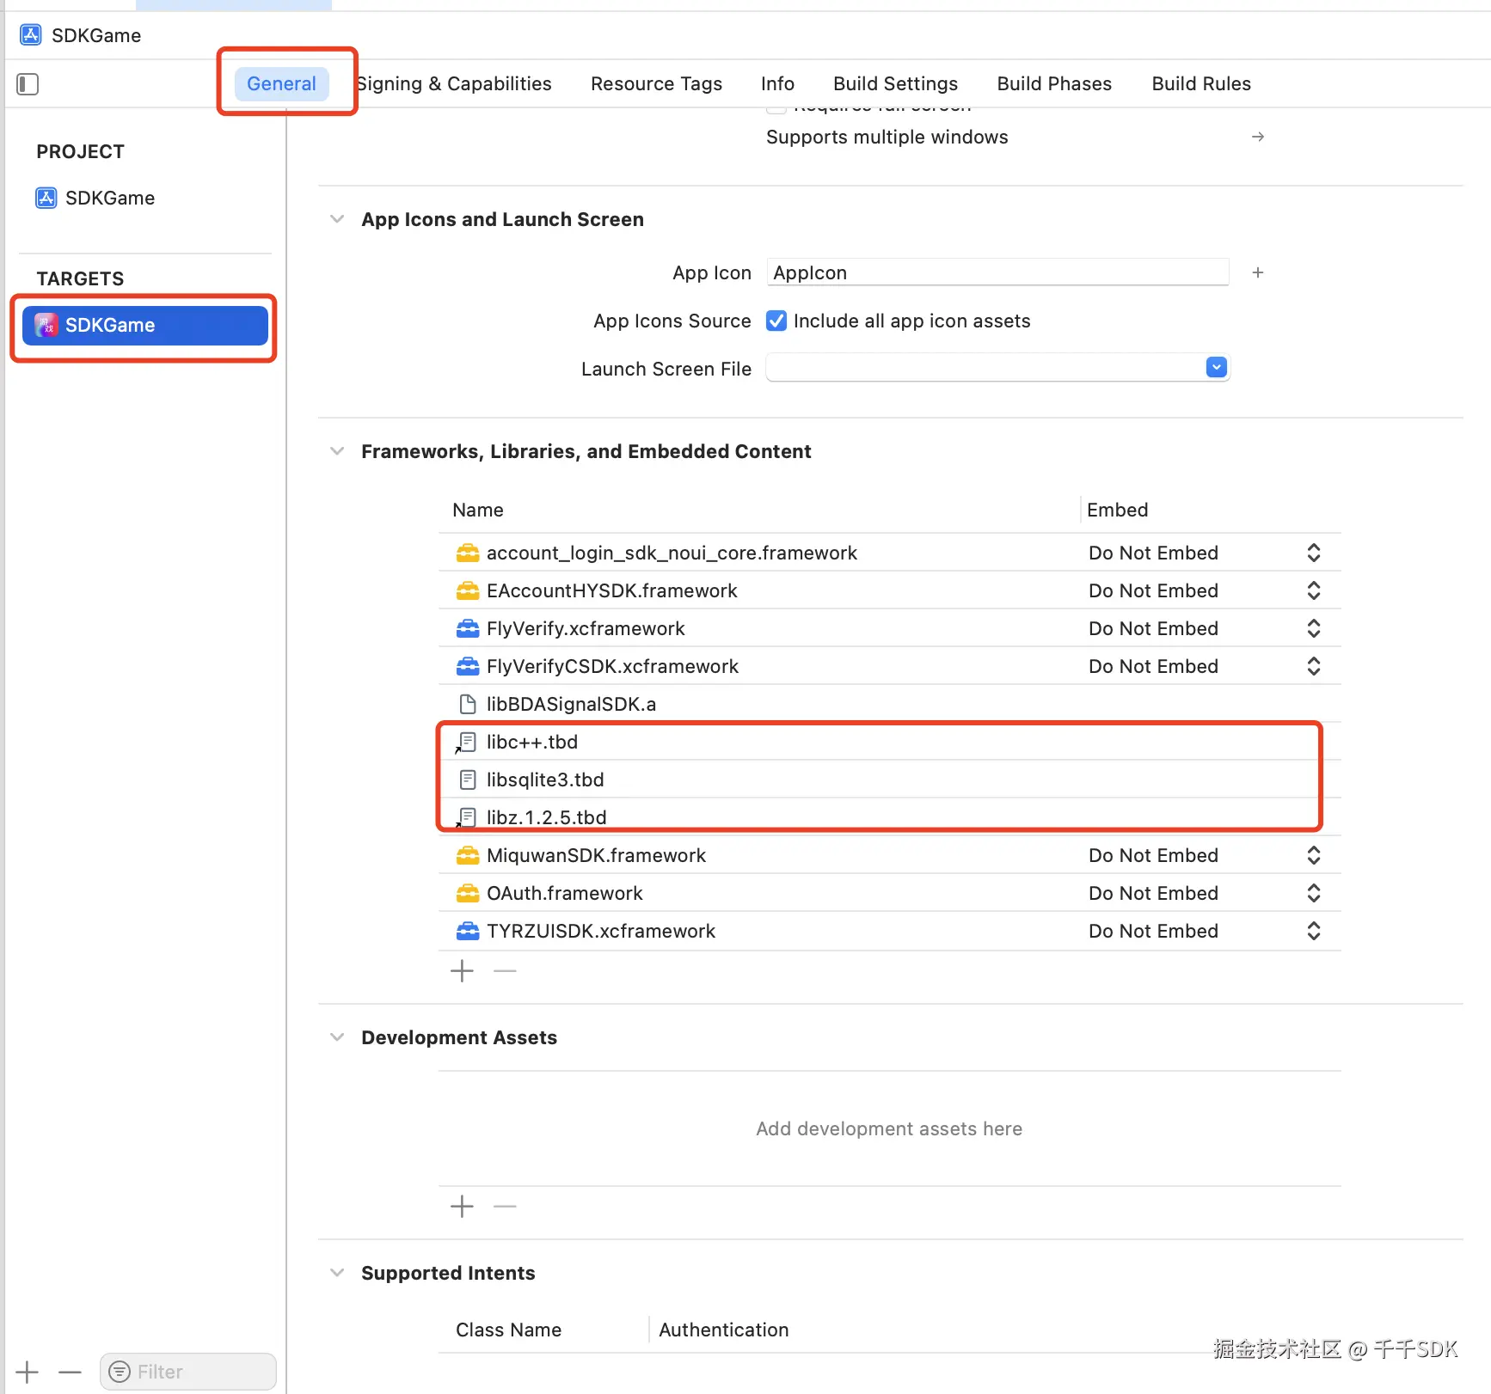Screen dimensions: 1491x1394
Task: Click the Authentication column header
Action: (x=723, y=1330)
